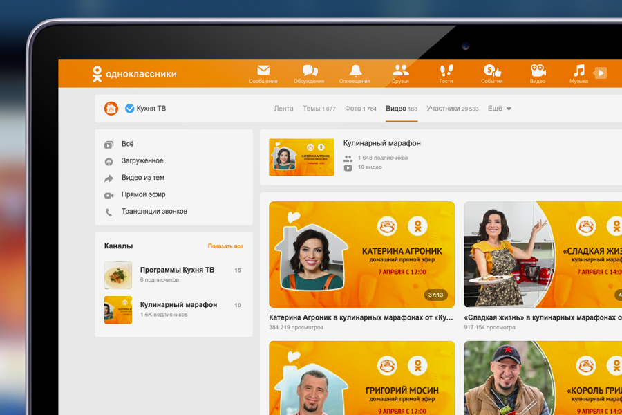This screenshot has width=622, height=415.
Task: Open Видео camera icon in top bar
Action: pos(538,71)
